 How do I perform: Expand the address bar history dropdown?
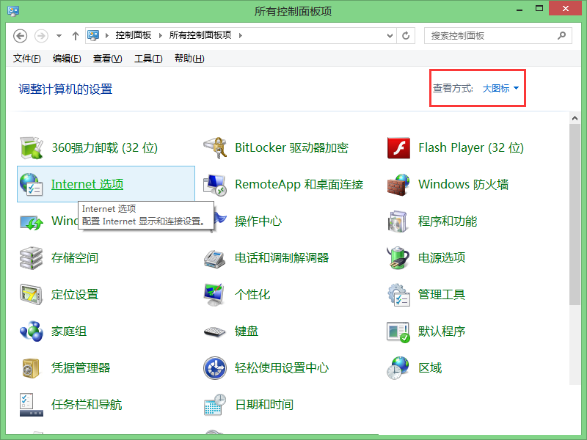click(x=390, y=34)
